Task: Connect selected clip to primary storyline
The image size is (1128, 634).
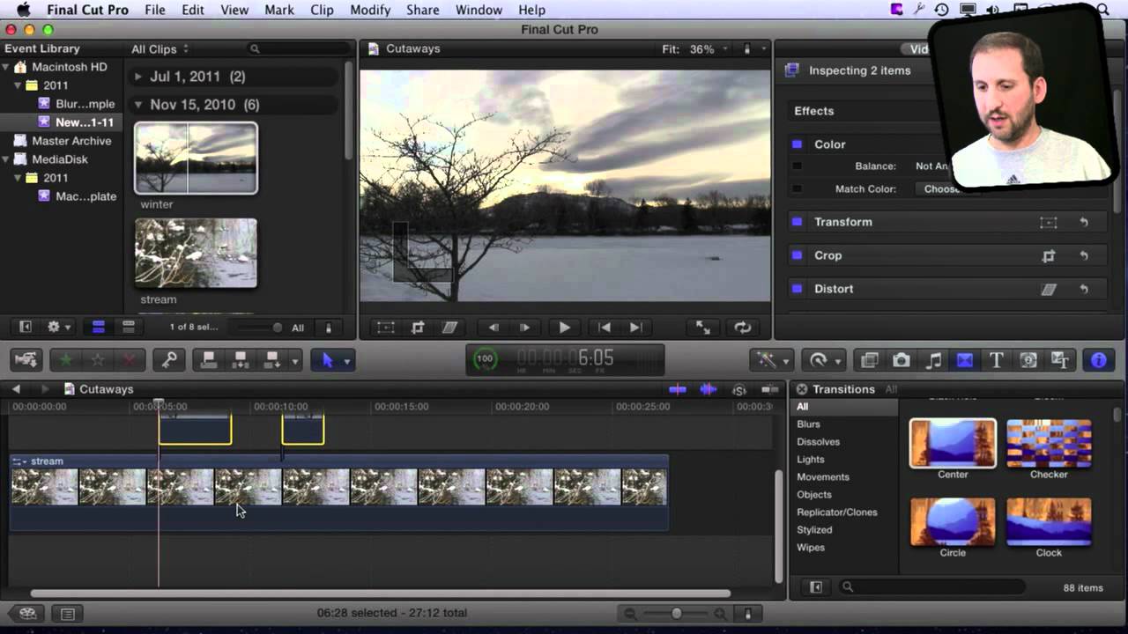Action: tap(209, 360)
